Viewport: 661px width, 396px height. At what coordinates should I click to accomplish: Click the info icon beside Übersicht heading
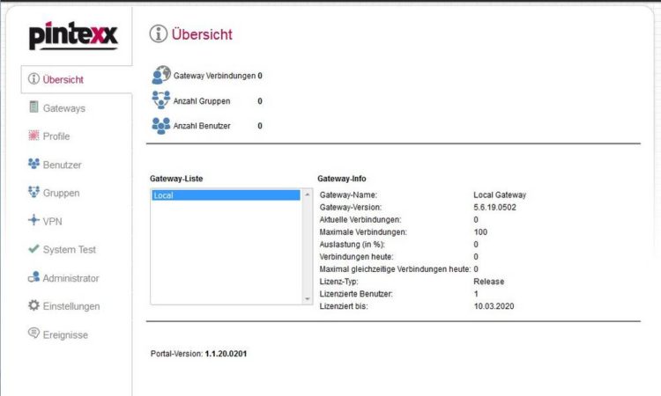(x=159, y=33)
